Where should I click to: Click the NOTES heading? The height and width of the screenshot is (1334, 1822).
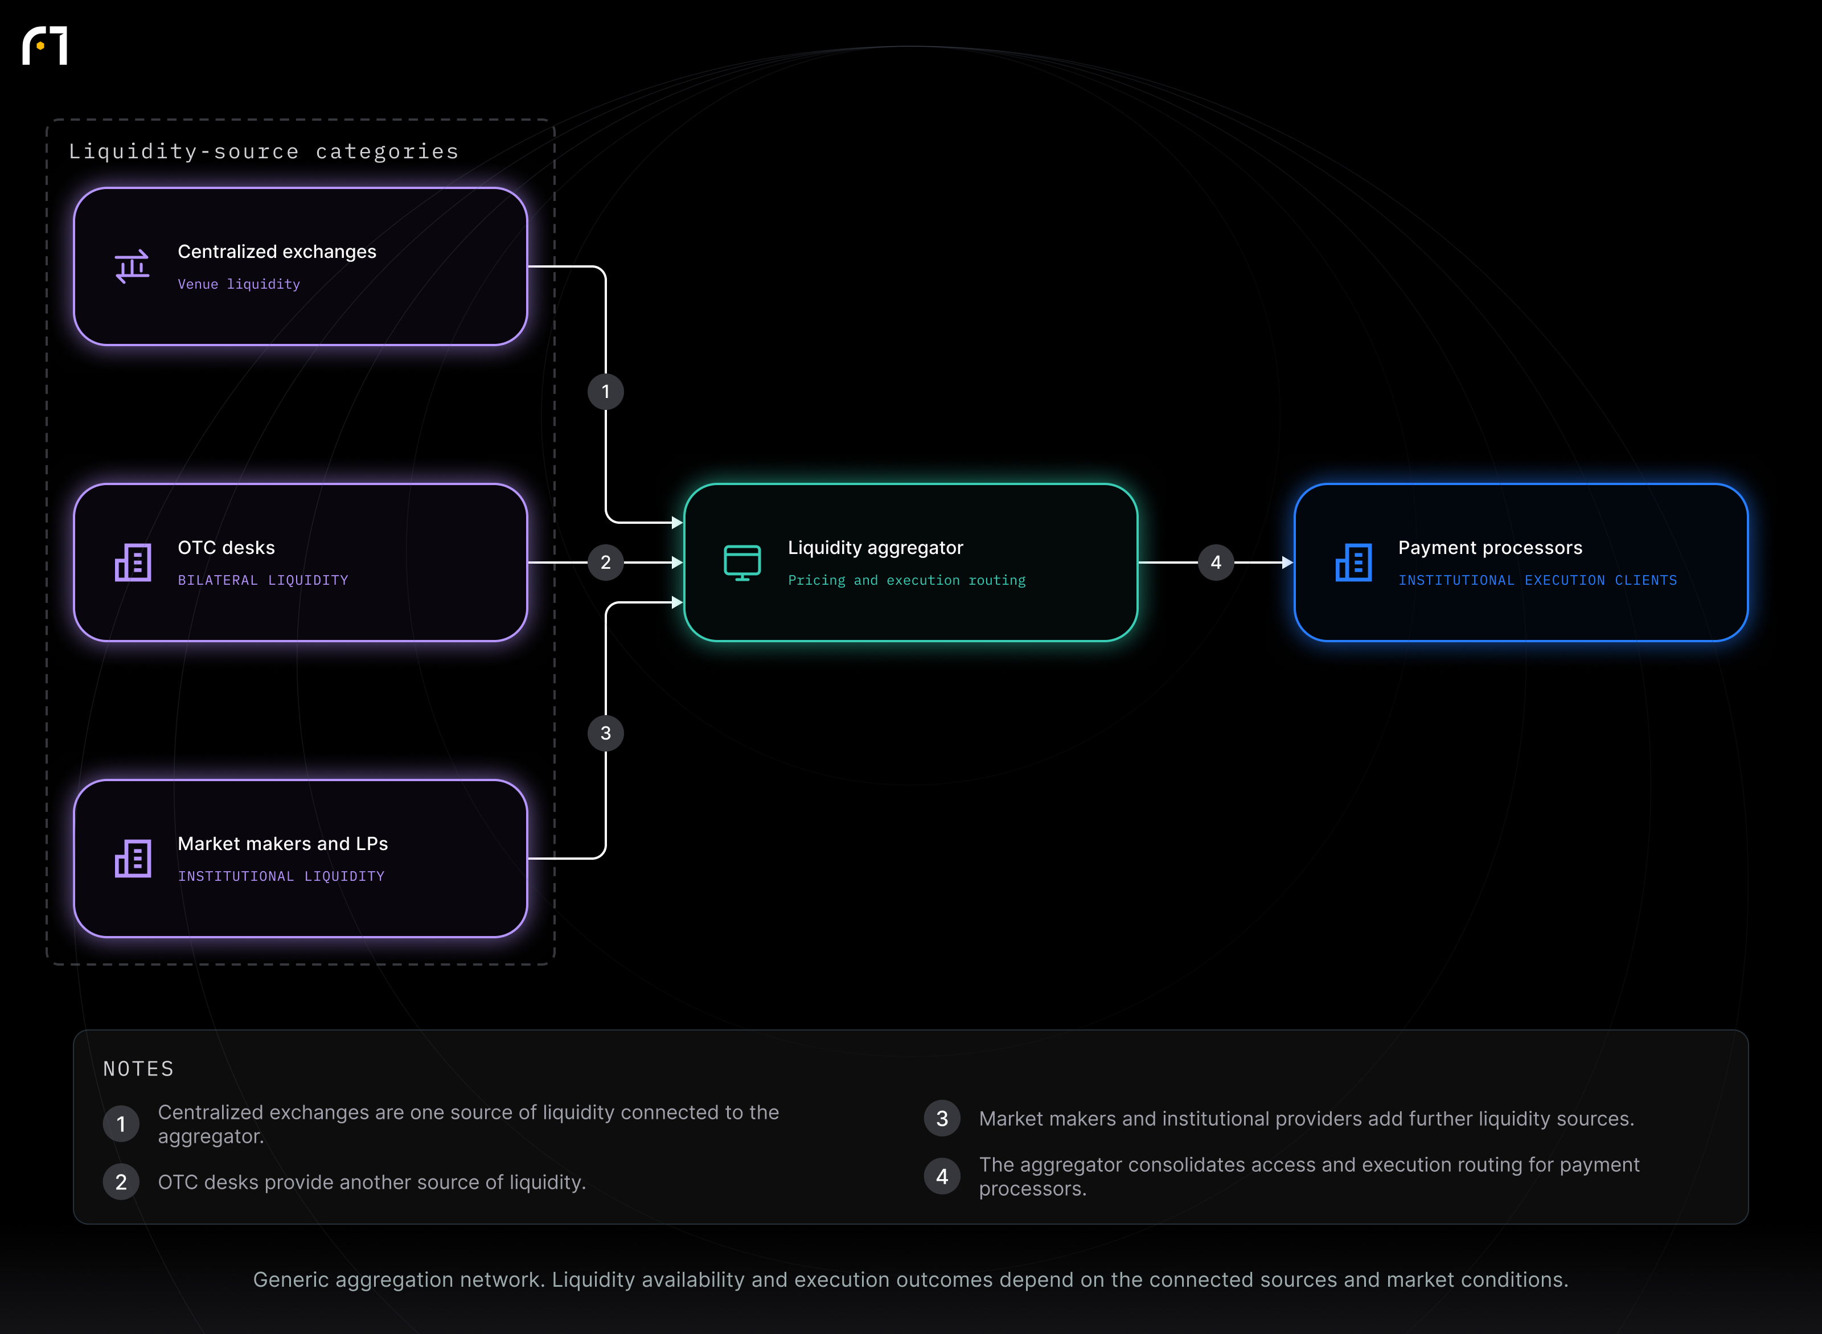(139, 1069)
